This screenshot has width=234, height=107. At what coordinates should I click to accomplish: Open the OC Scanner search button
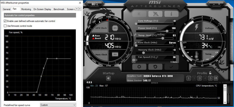point(94,4)
